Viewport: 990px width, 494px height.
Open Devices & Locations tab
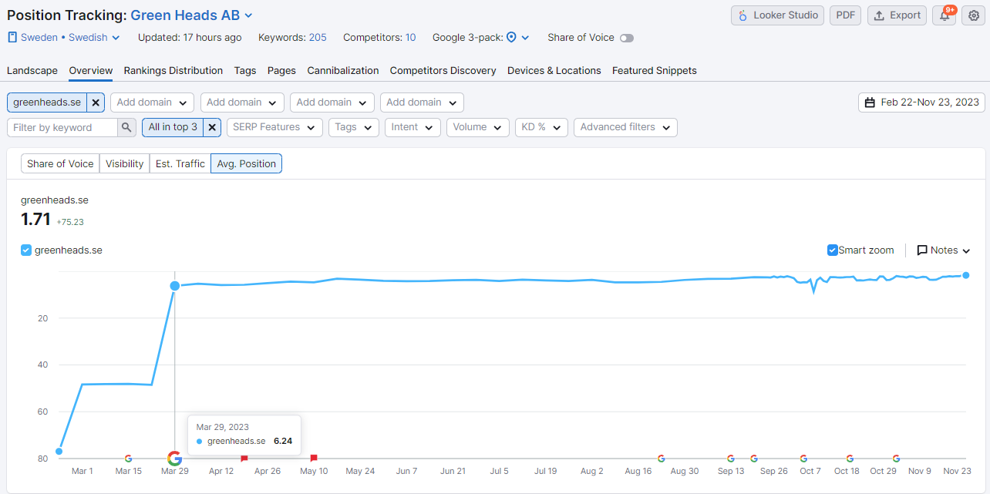(554, 70)
